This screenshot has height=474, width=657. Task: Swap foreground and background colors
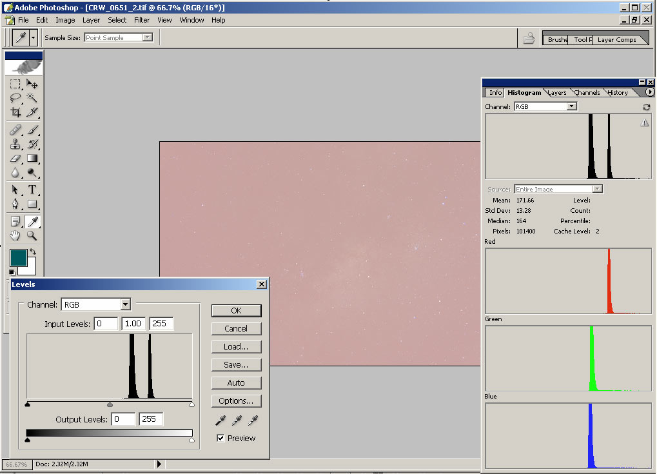tap(32, 251)
